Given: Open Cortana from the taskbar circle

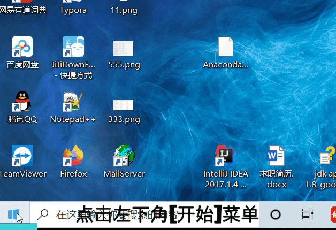Looking at the screenshot, I should coord(276,215).
